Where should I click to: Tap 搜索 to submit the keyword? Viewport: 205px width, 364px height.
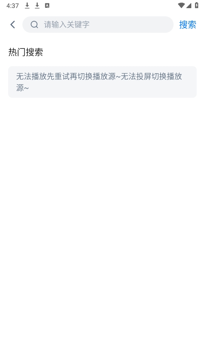click(x=188, y=25)
